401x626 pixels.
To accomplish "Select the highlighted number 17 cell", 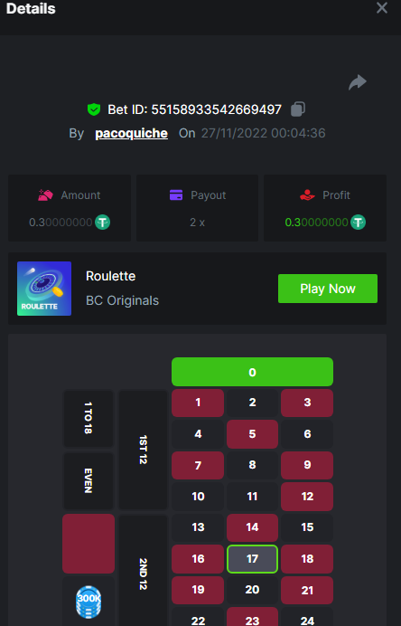I will click(x=252, y=559).
